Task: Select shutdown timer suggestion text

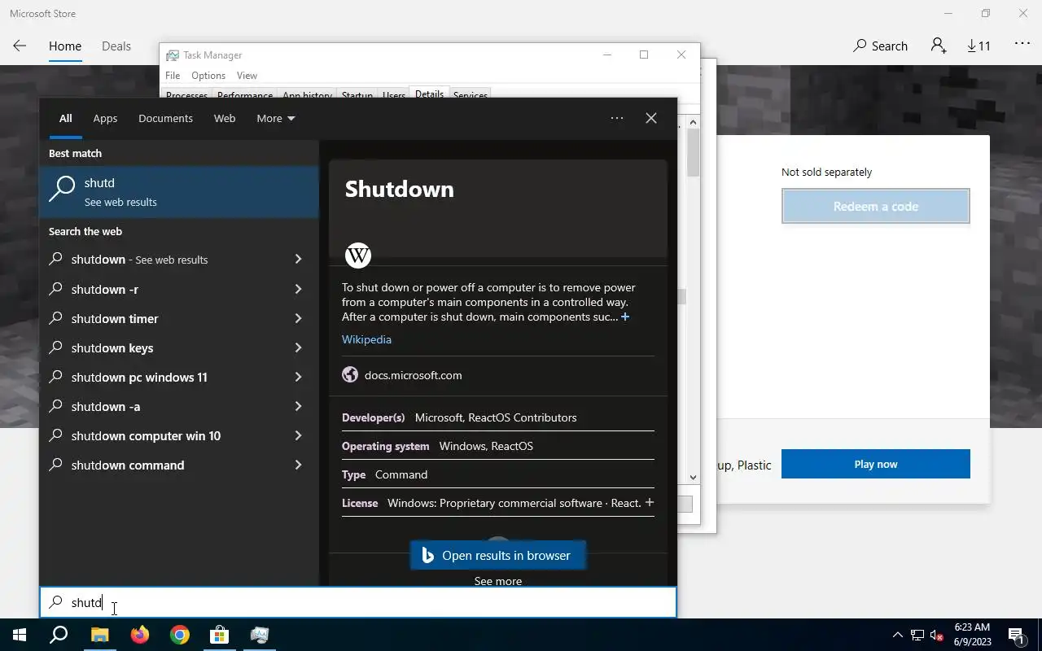Action: point(115,318)
